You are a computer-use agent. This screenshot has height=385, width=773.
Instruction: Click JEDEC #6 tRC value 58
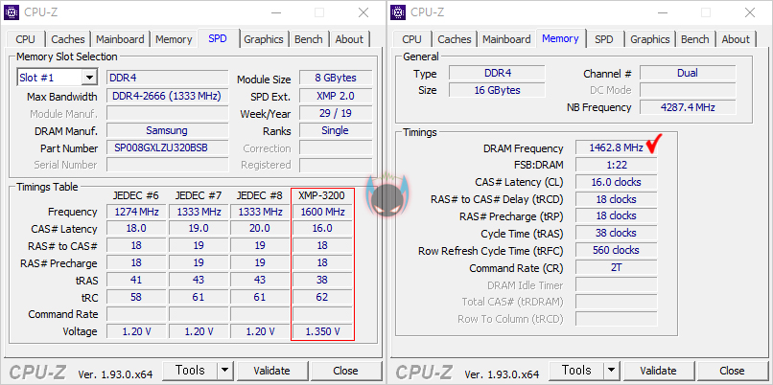coord(136,297)
